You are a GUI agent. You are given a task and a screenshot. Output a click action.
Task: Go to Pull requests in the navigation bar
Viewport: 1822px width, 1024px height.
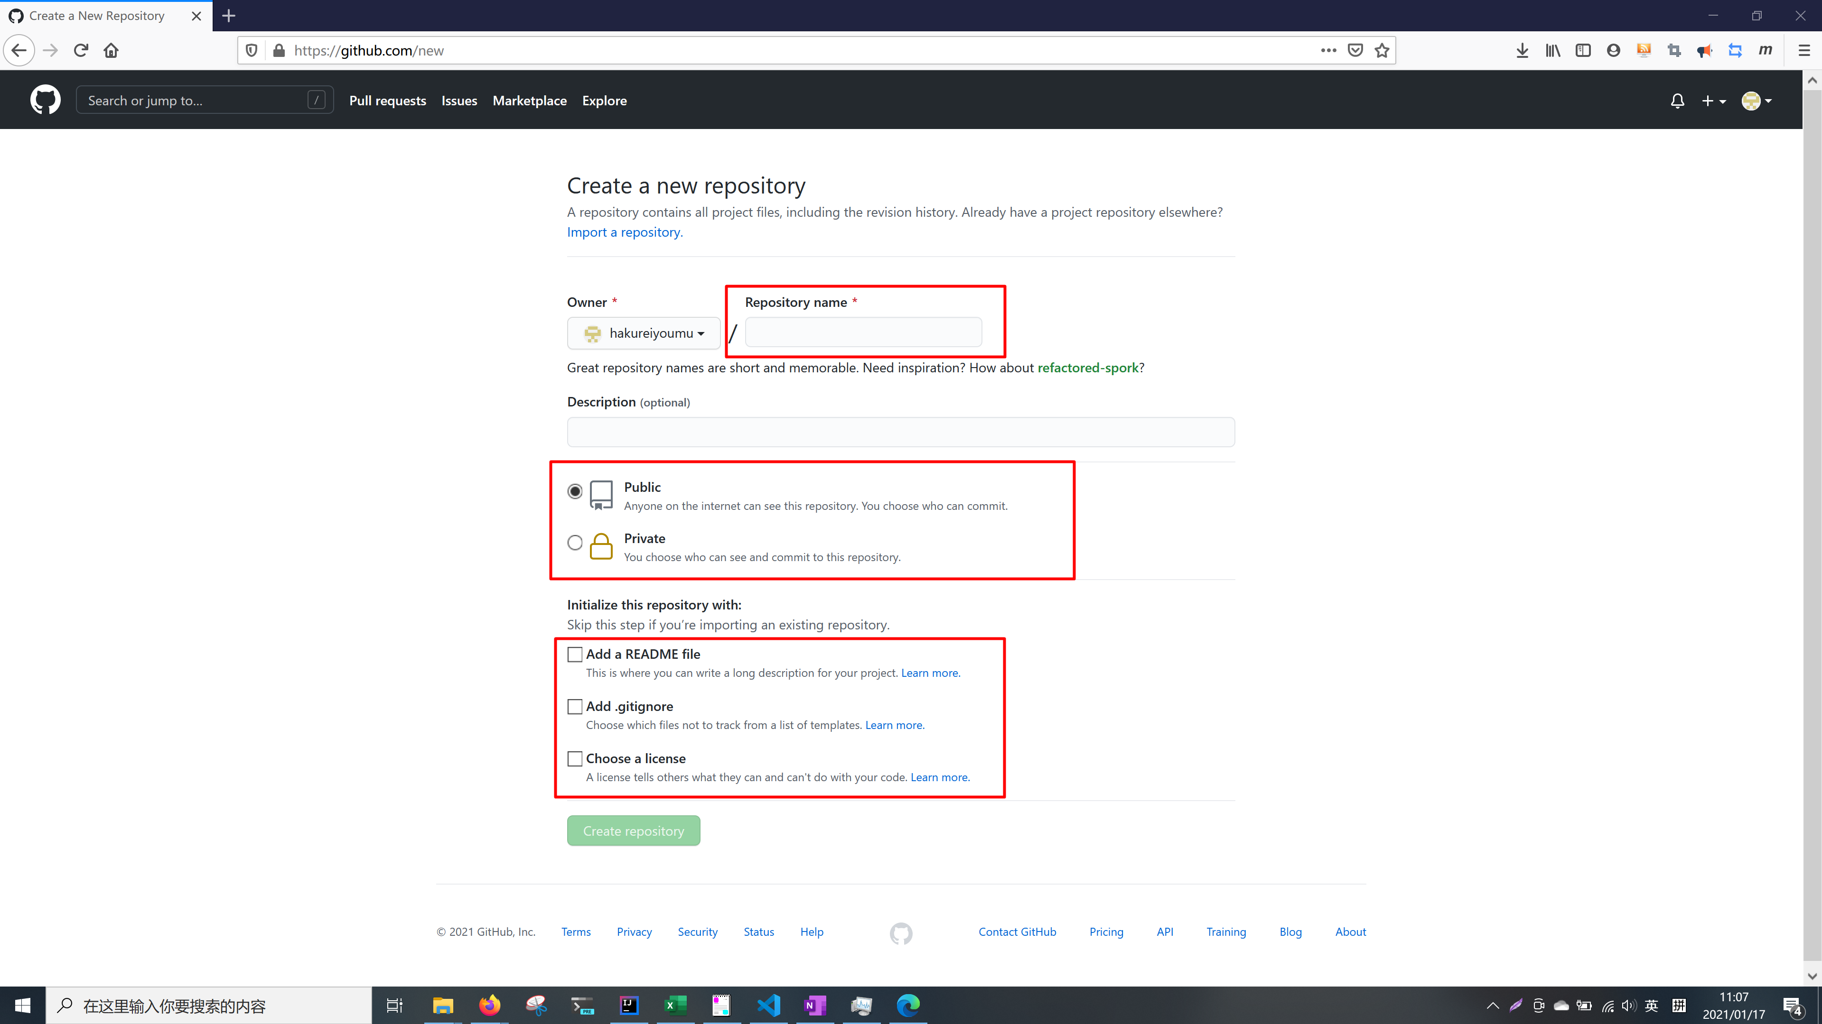tap(388, 101)
